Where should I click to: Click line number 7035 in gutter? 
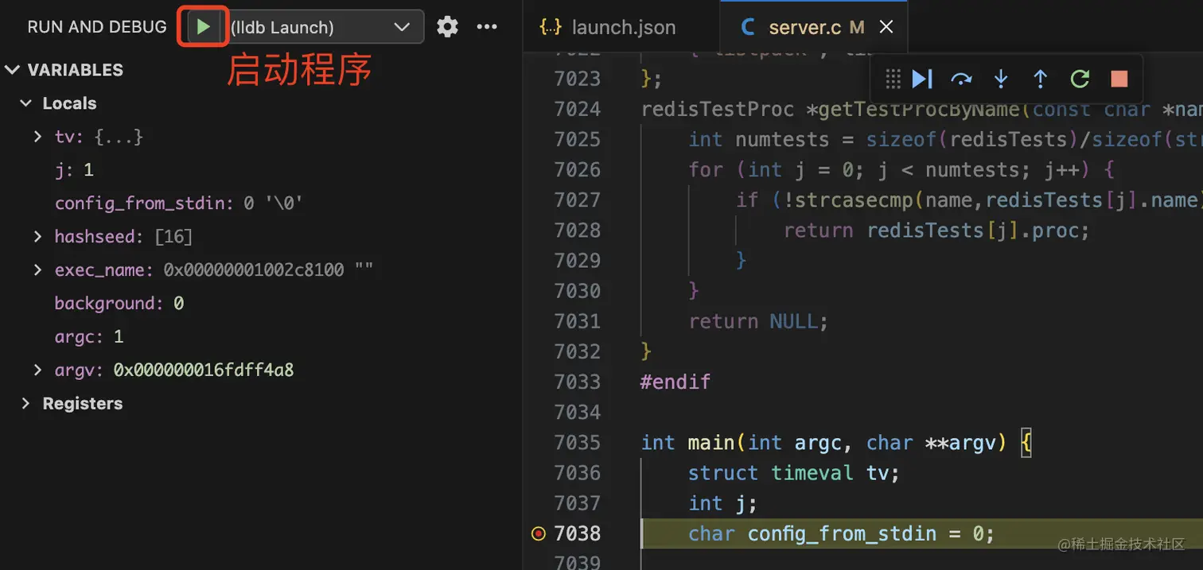[x=577, y=443]
